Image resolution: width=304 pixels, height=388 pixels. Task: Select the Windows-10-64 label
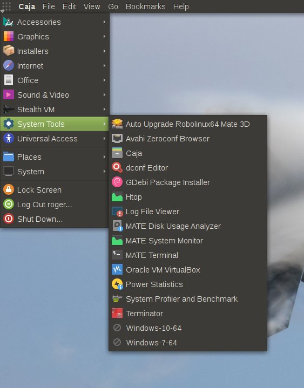tap(154, 328)
